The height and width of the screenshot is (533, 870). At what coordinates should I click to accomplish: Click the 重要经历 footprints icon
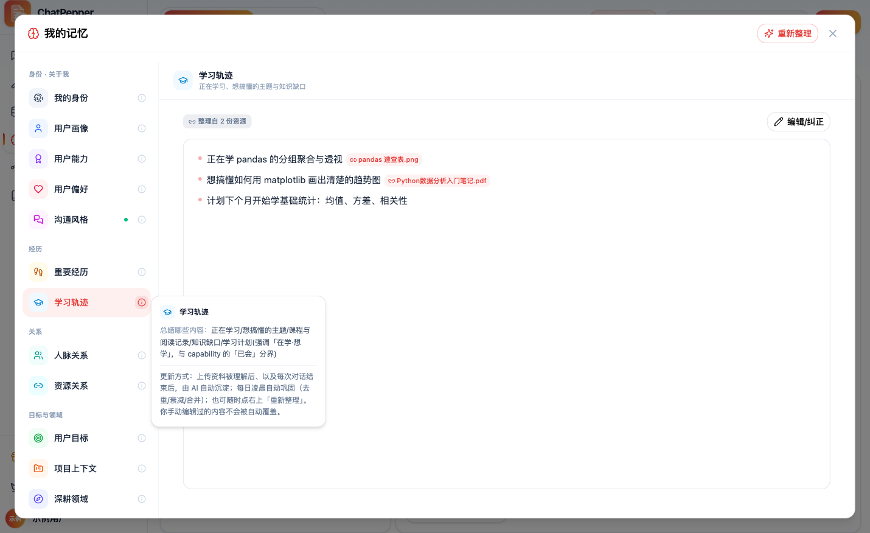click(x=38, y=272)
